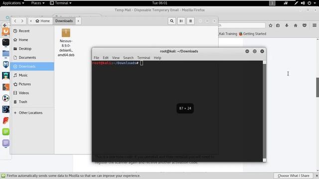The width and height of the screenshot is (319, 179).
Task: Open Home in the file manager sidebar
Action: click(x=32, y=40)
